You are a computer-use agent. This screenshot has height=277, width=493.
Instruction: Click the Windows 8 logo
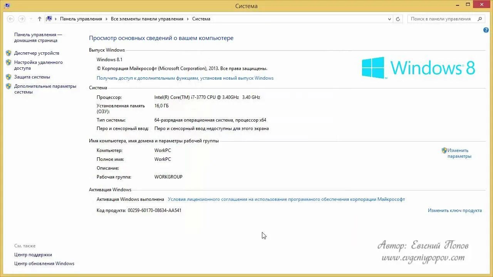[x=418, y=68]
